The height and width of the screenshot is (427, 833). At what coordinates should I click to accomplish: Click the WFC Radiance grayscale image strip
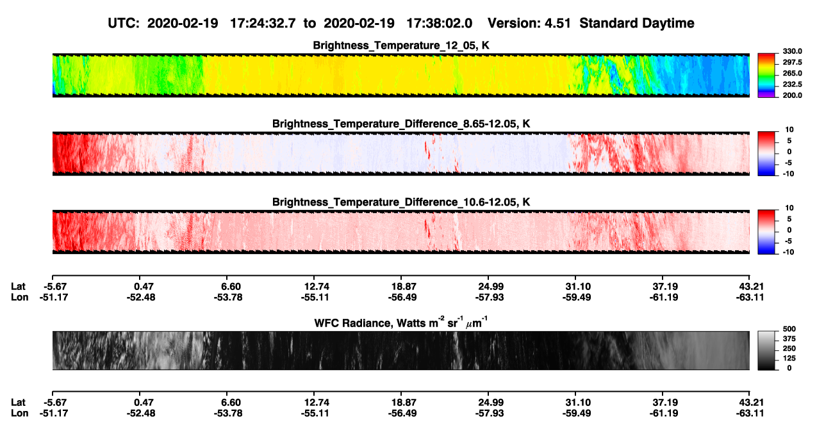click(x=400, y=351)
